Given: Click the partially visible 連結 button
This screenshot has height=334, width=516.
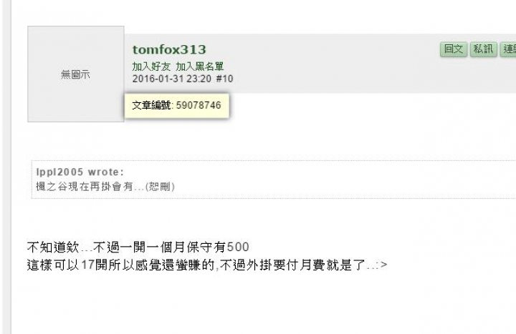Looking at the screenshot, I should (x=508, y=49).
